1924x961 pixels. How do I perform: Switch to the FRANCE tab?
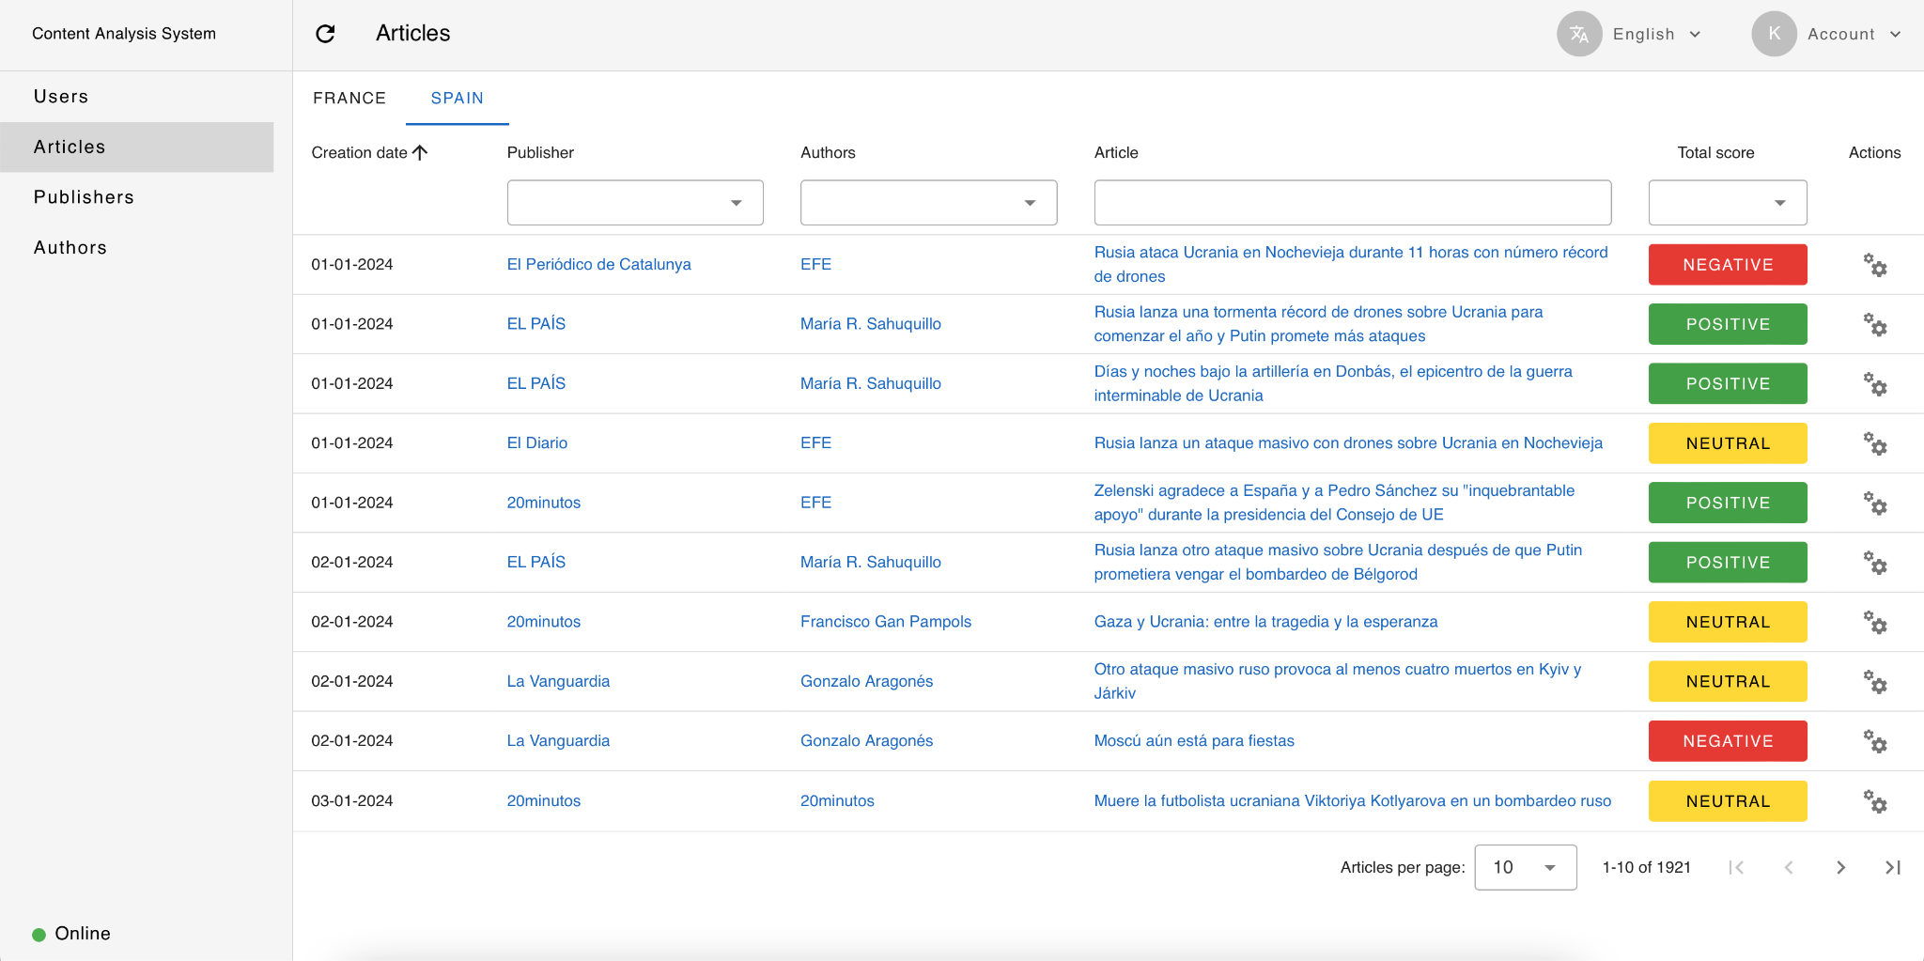coord(349,98)
